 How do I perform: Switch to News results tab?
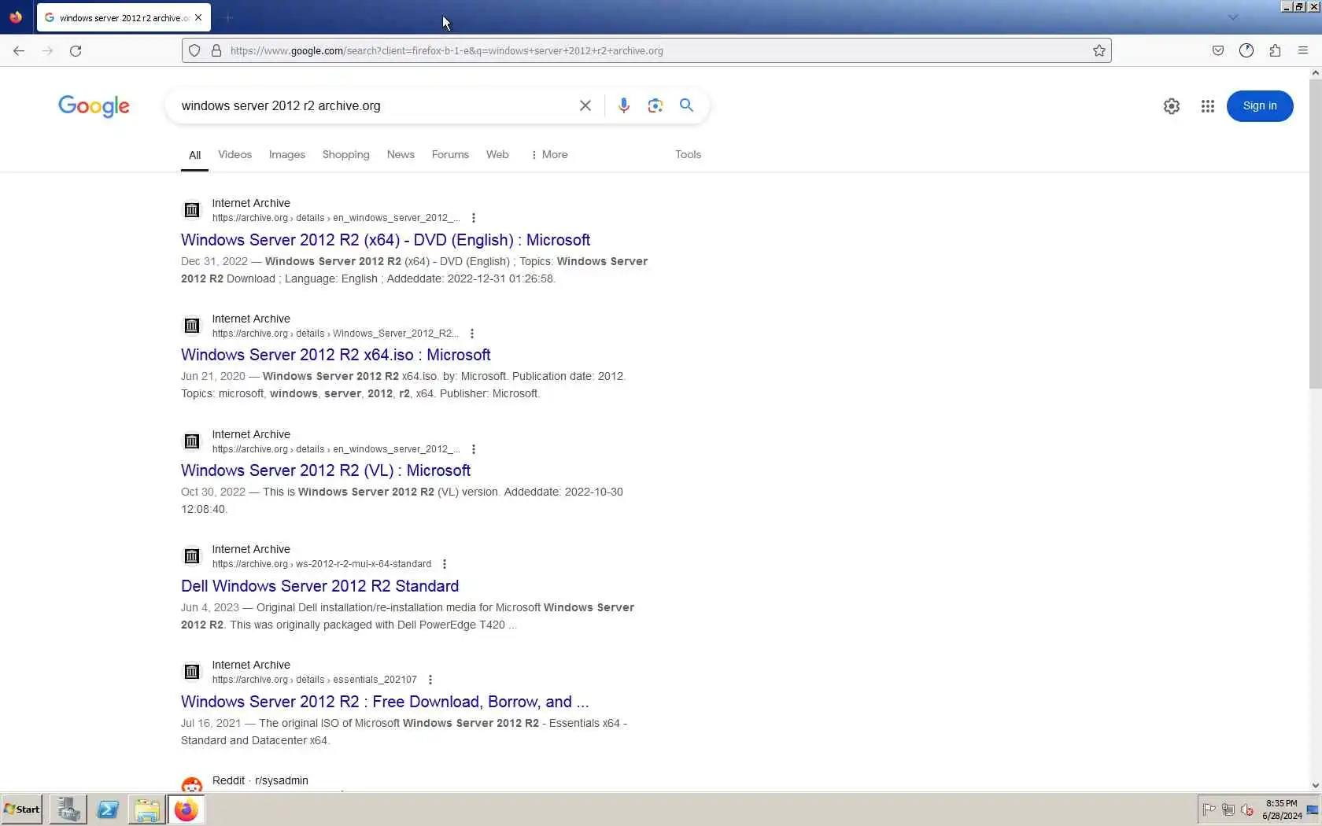[x=401, y=155]
